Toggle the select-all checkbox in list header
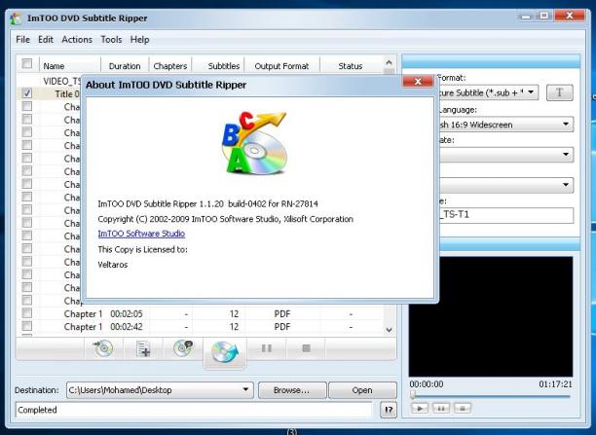 27,63
